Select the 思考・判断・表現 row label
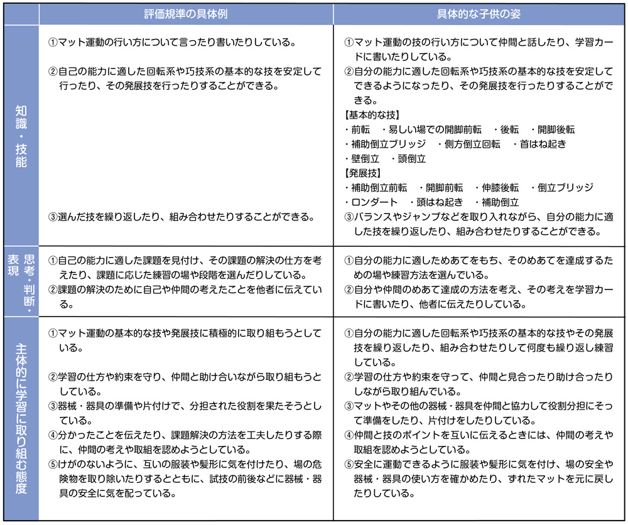628x525 pixels. (21, 281)
